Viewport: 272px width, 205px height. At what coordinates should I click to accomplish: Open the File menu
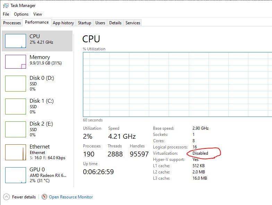pos(6,14)
